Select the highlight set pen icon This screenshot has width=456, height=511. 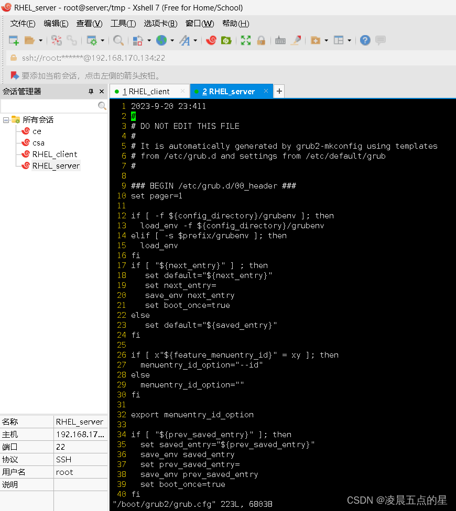tap(296, 40)
